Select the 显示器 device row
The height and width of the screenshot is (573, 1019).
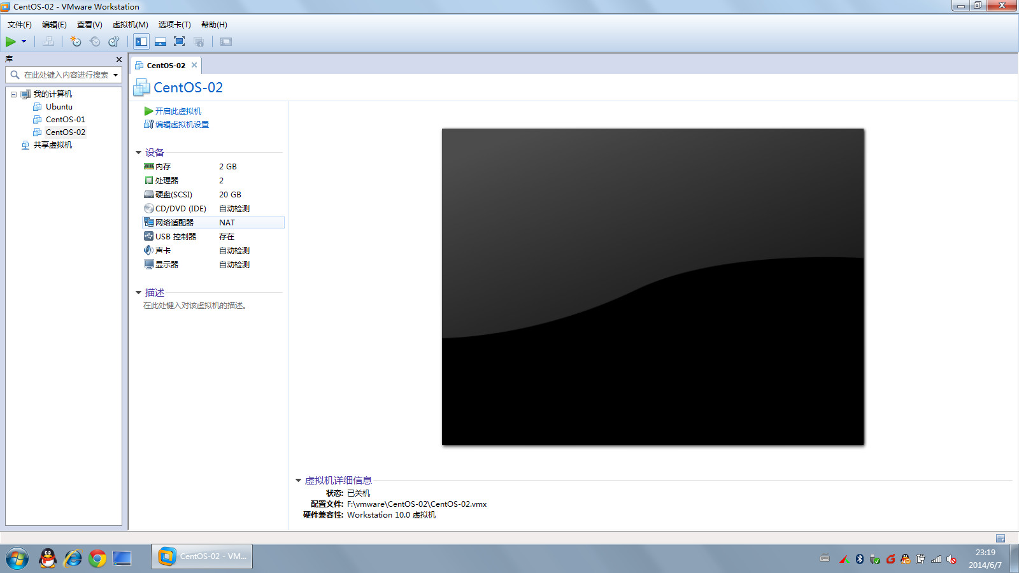213,265
